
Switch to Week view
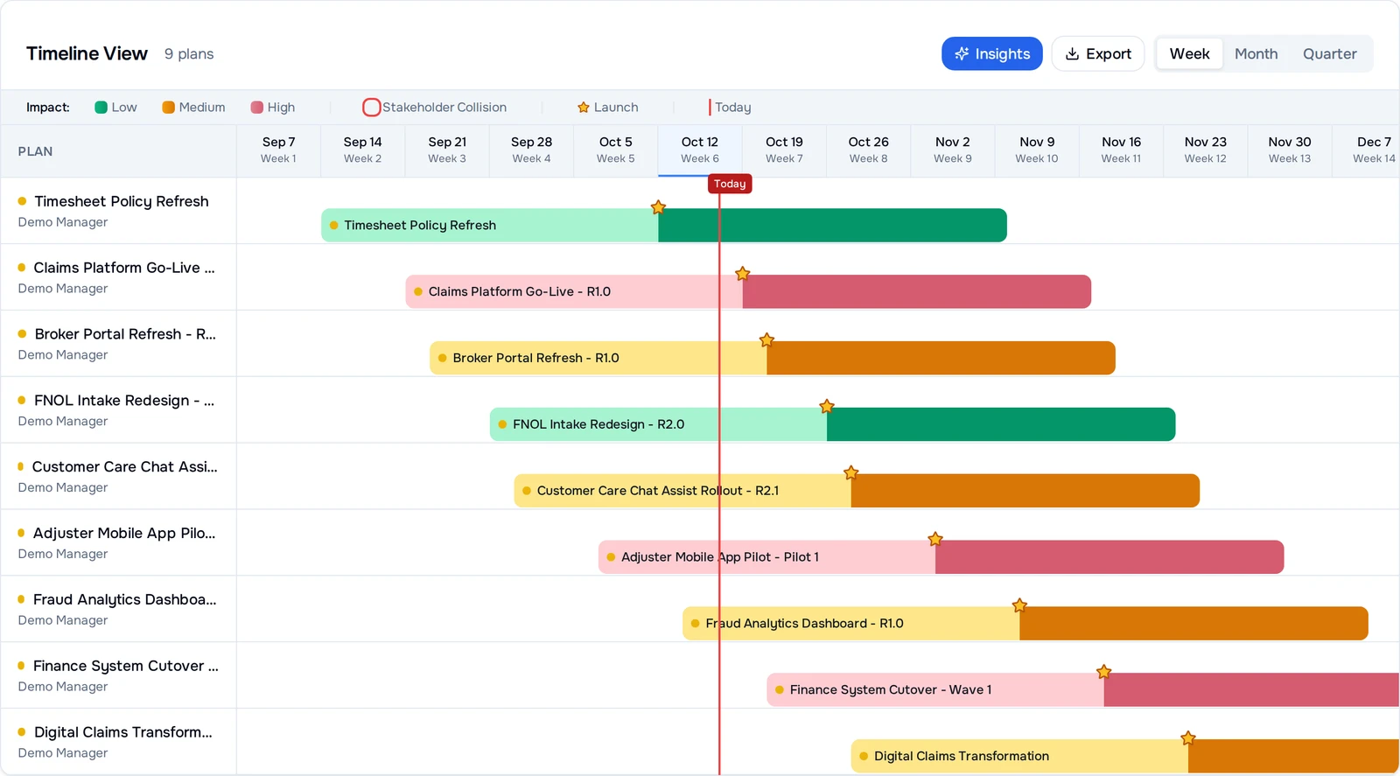pos(1189,53)
